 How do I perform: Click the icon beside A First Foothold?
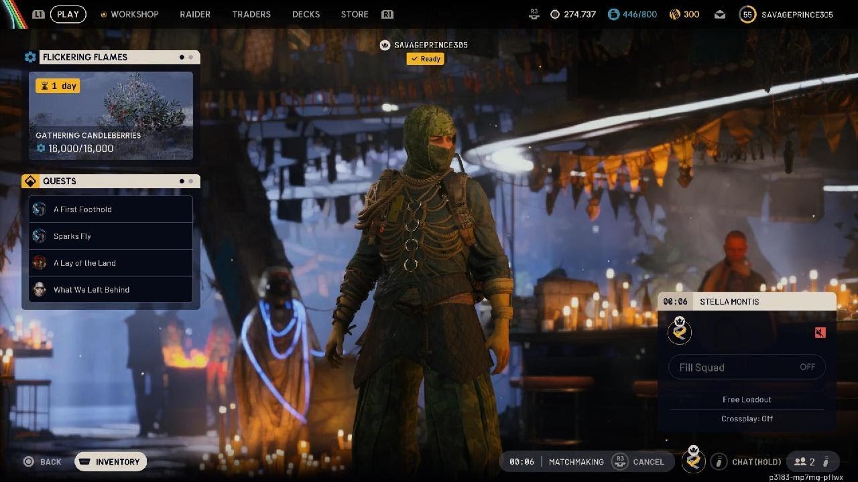coord(40,210)
